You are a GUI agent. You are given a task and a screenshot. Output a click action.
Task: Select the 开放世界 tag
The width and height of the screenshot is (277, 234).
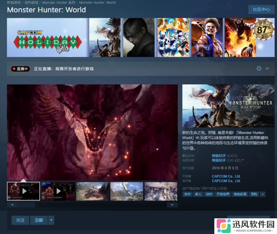tap(223, 194)
